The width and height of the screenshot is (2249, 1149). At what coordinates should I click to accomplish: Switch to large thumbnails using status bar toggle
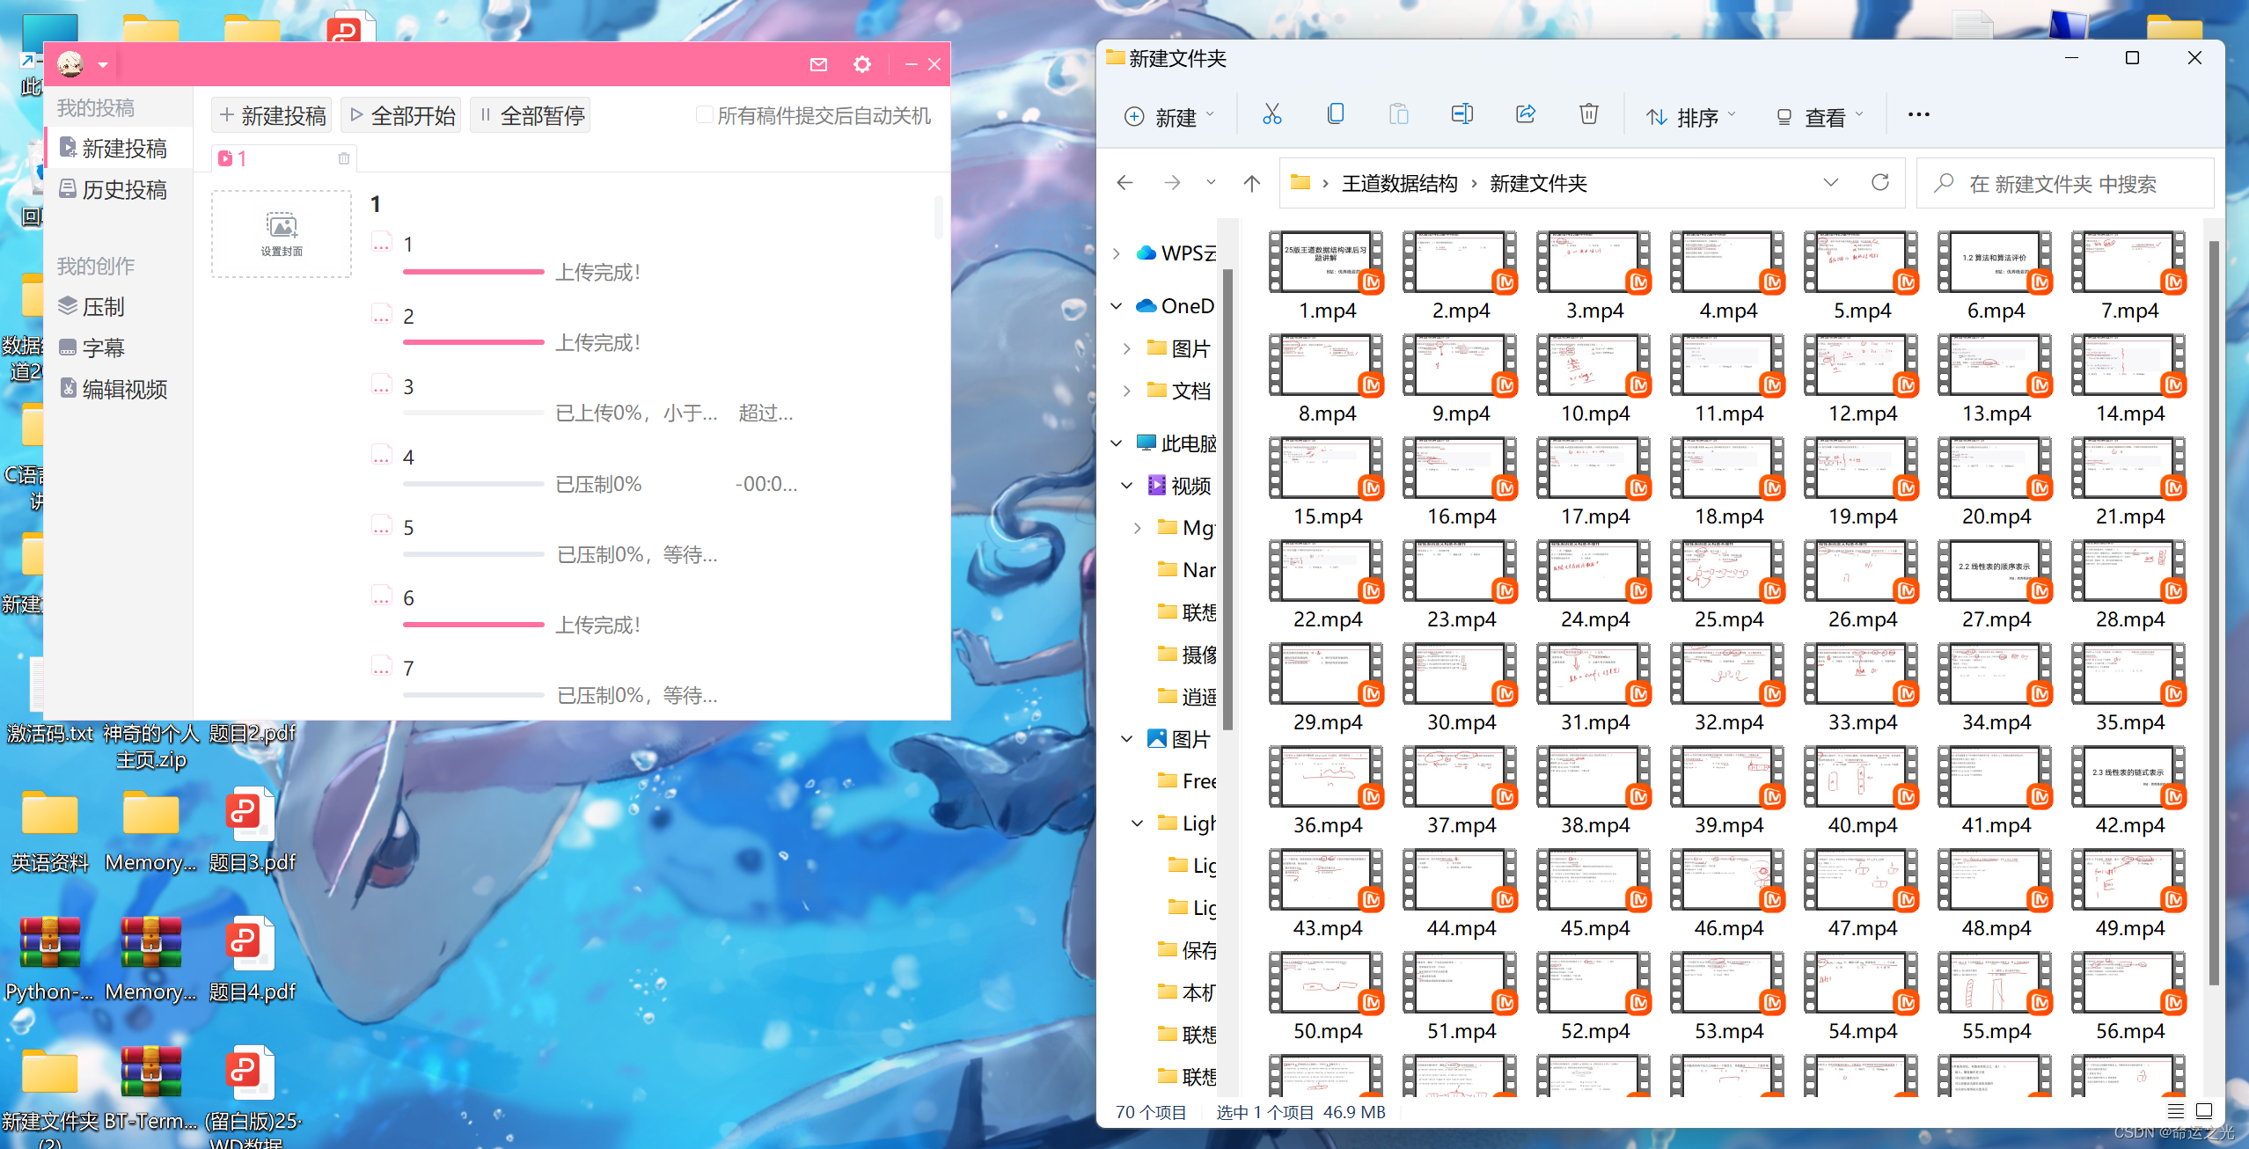pyautogui.click(x=2203, y=1111)
